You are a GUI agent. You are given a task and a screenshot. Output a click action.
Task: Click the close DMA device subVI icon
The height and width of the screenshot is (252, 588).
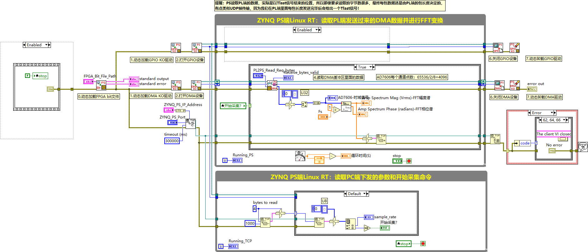click(499, 85)
